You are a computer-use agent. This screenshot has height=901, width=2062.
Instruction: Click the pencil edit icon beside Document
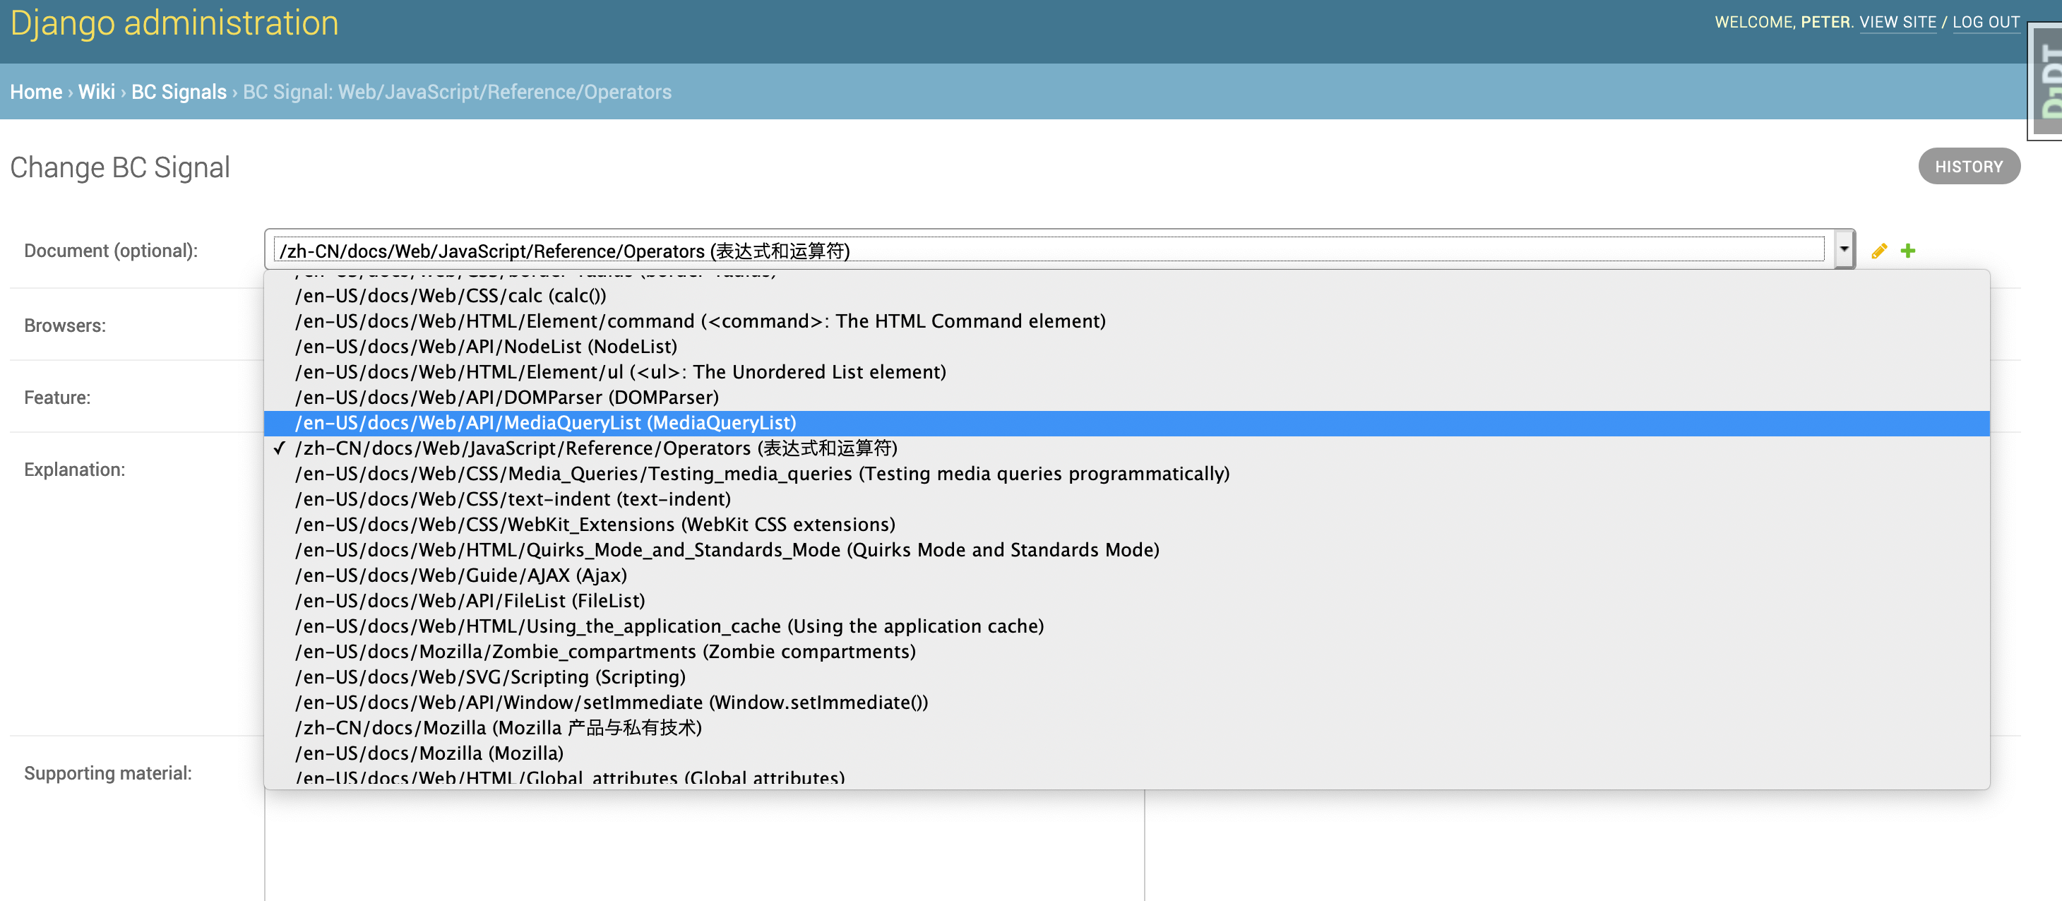(x=1878, y=251)
